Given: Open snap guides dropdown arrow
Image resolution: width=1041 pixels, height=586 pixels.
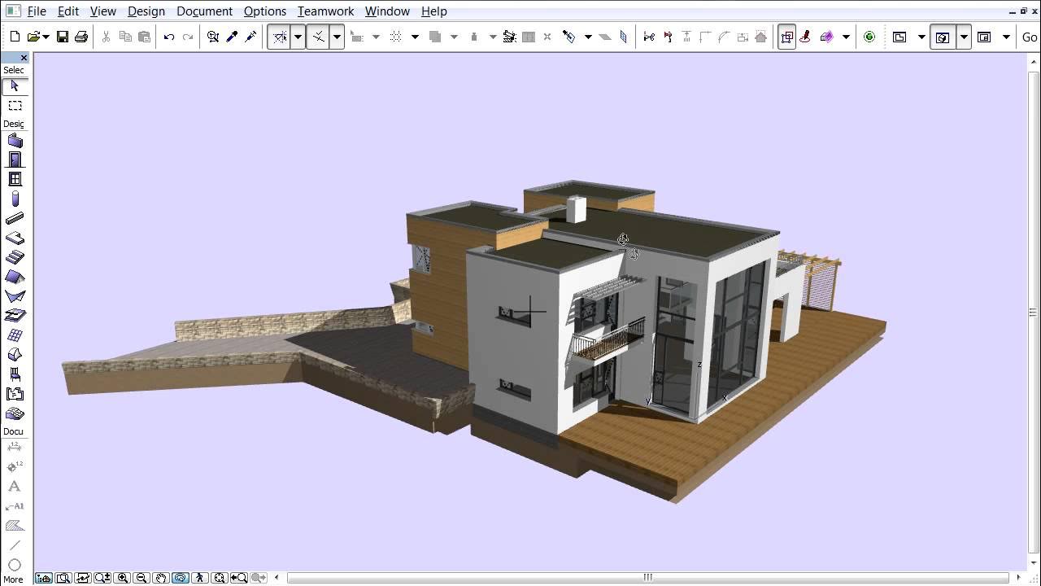Looking at the screenshot, I should 336,37.
